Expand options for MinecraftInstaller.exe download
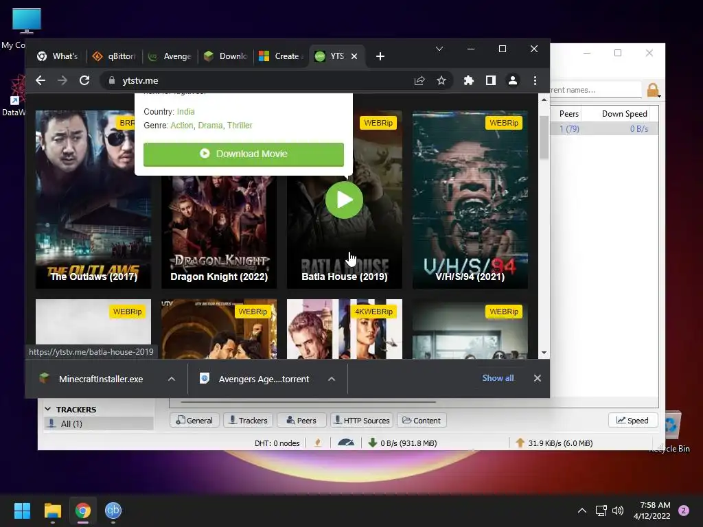 click(x=171, y=379)
